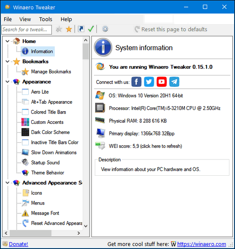
Task: Click the Inactive Title Bars Color icon
Action: [25, 142]
